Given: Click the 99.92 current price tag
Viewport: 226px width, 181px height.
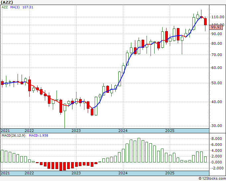Looking at the screenshot, I should tap(216, 27).
